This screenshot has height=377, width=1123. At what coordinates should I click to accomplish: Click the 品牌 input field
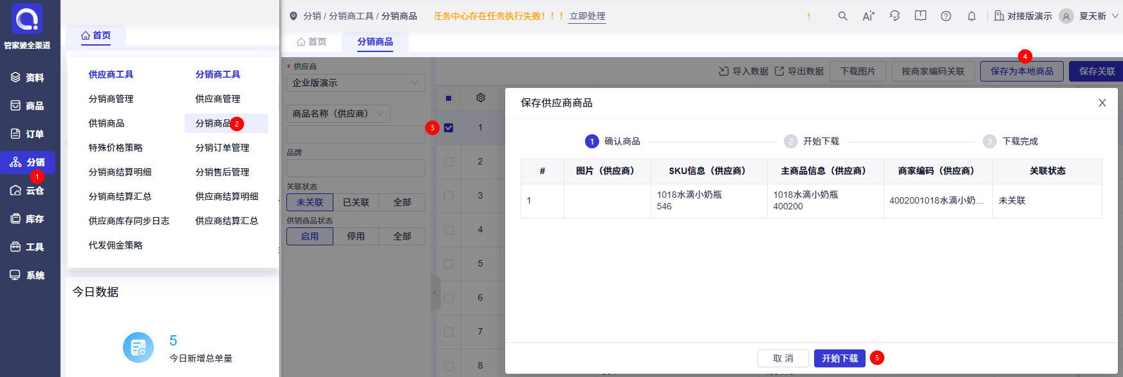tap(356, 168)
